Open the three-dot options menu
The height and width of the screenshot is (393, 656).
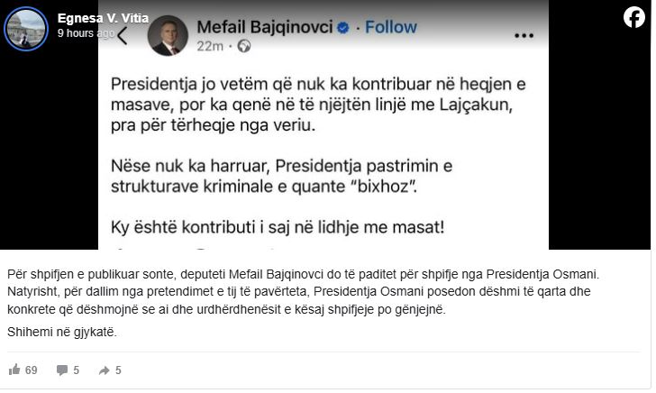coord(524,36)
